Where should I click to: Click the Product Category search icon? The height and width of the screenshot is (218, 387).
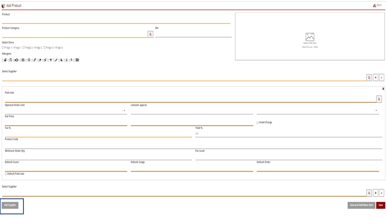[x=150, y=35]
